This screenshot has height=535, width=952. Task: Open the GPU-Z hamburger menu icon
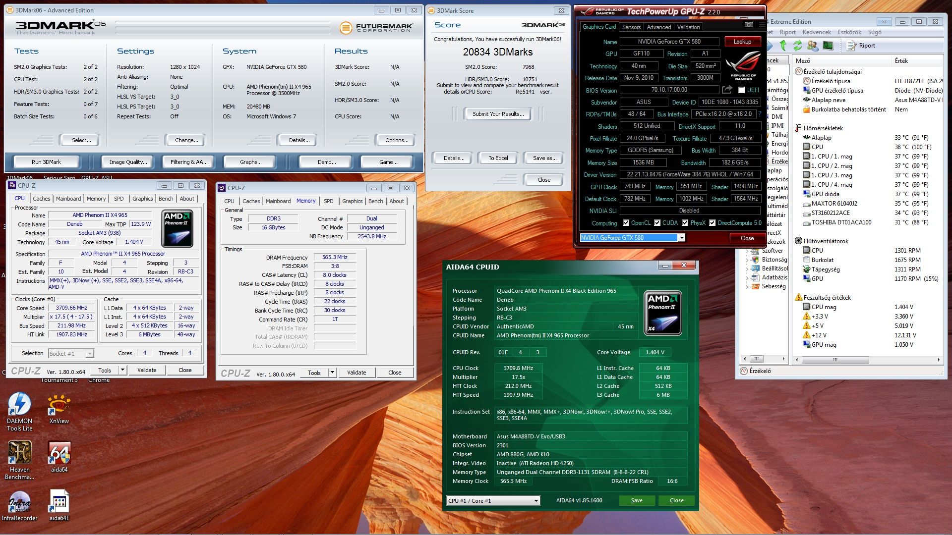click(762, 24)
